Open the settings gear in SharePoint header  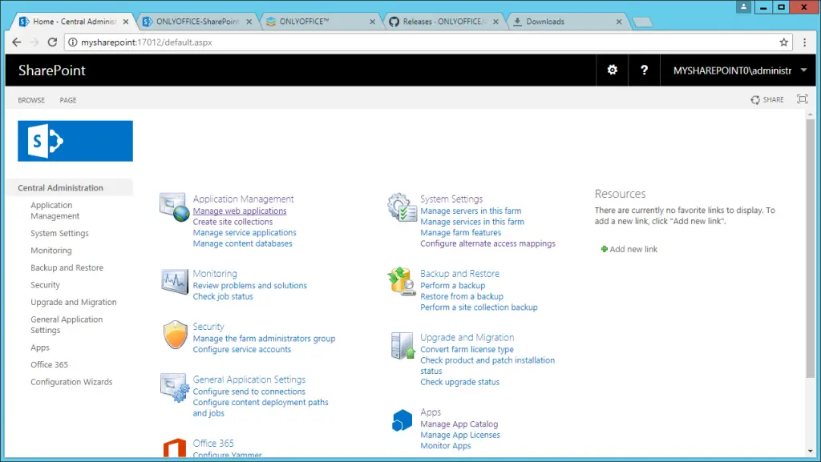coord(612,70)
